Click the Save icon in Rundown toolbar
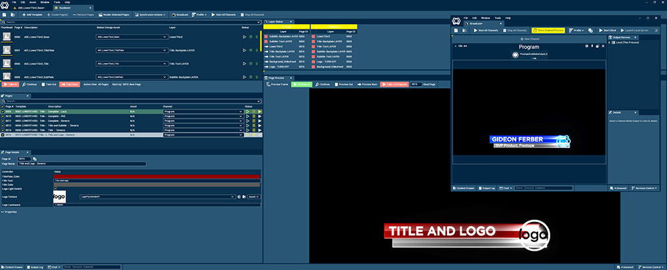This screenshot has height=270, width=667. tap(5, 13)
